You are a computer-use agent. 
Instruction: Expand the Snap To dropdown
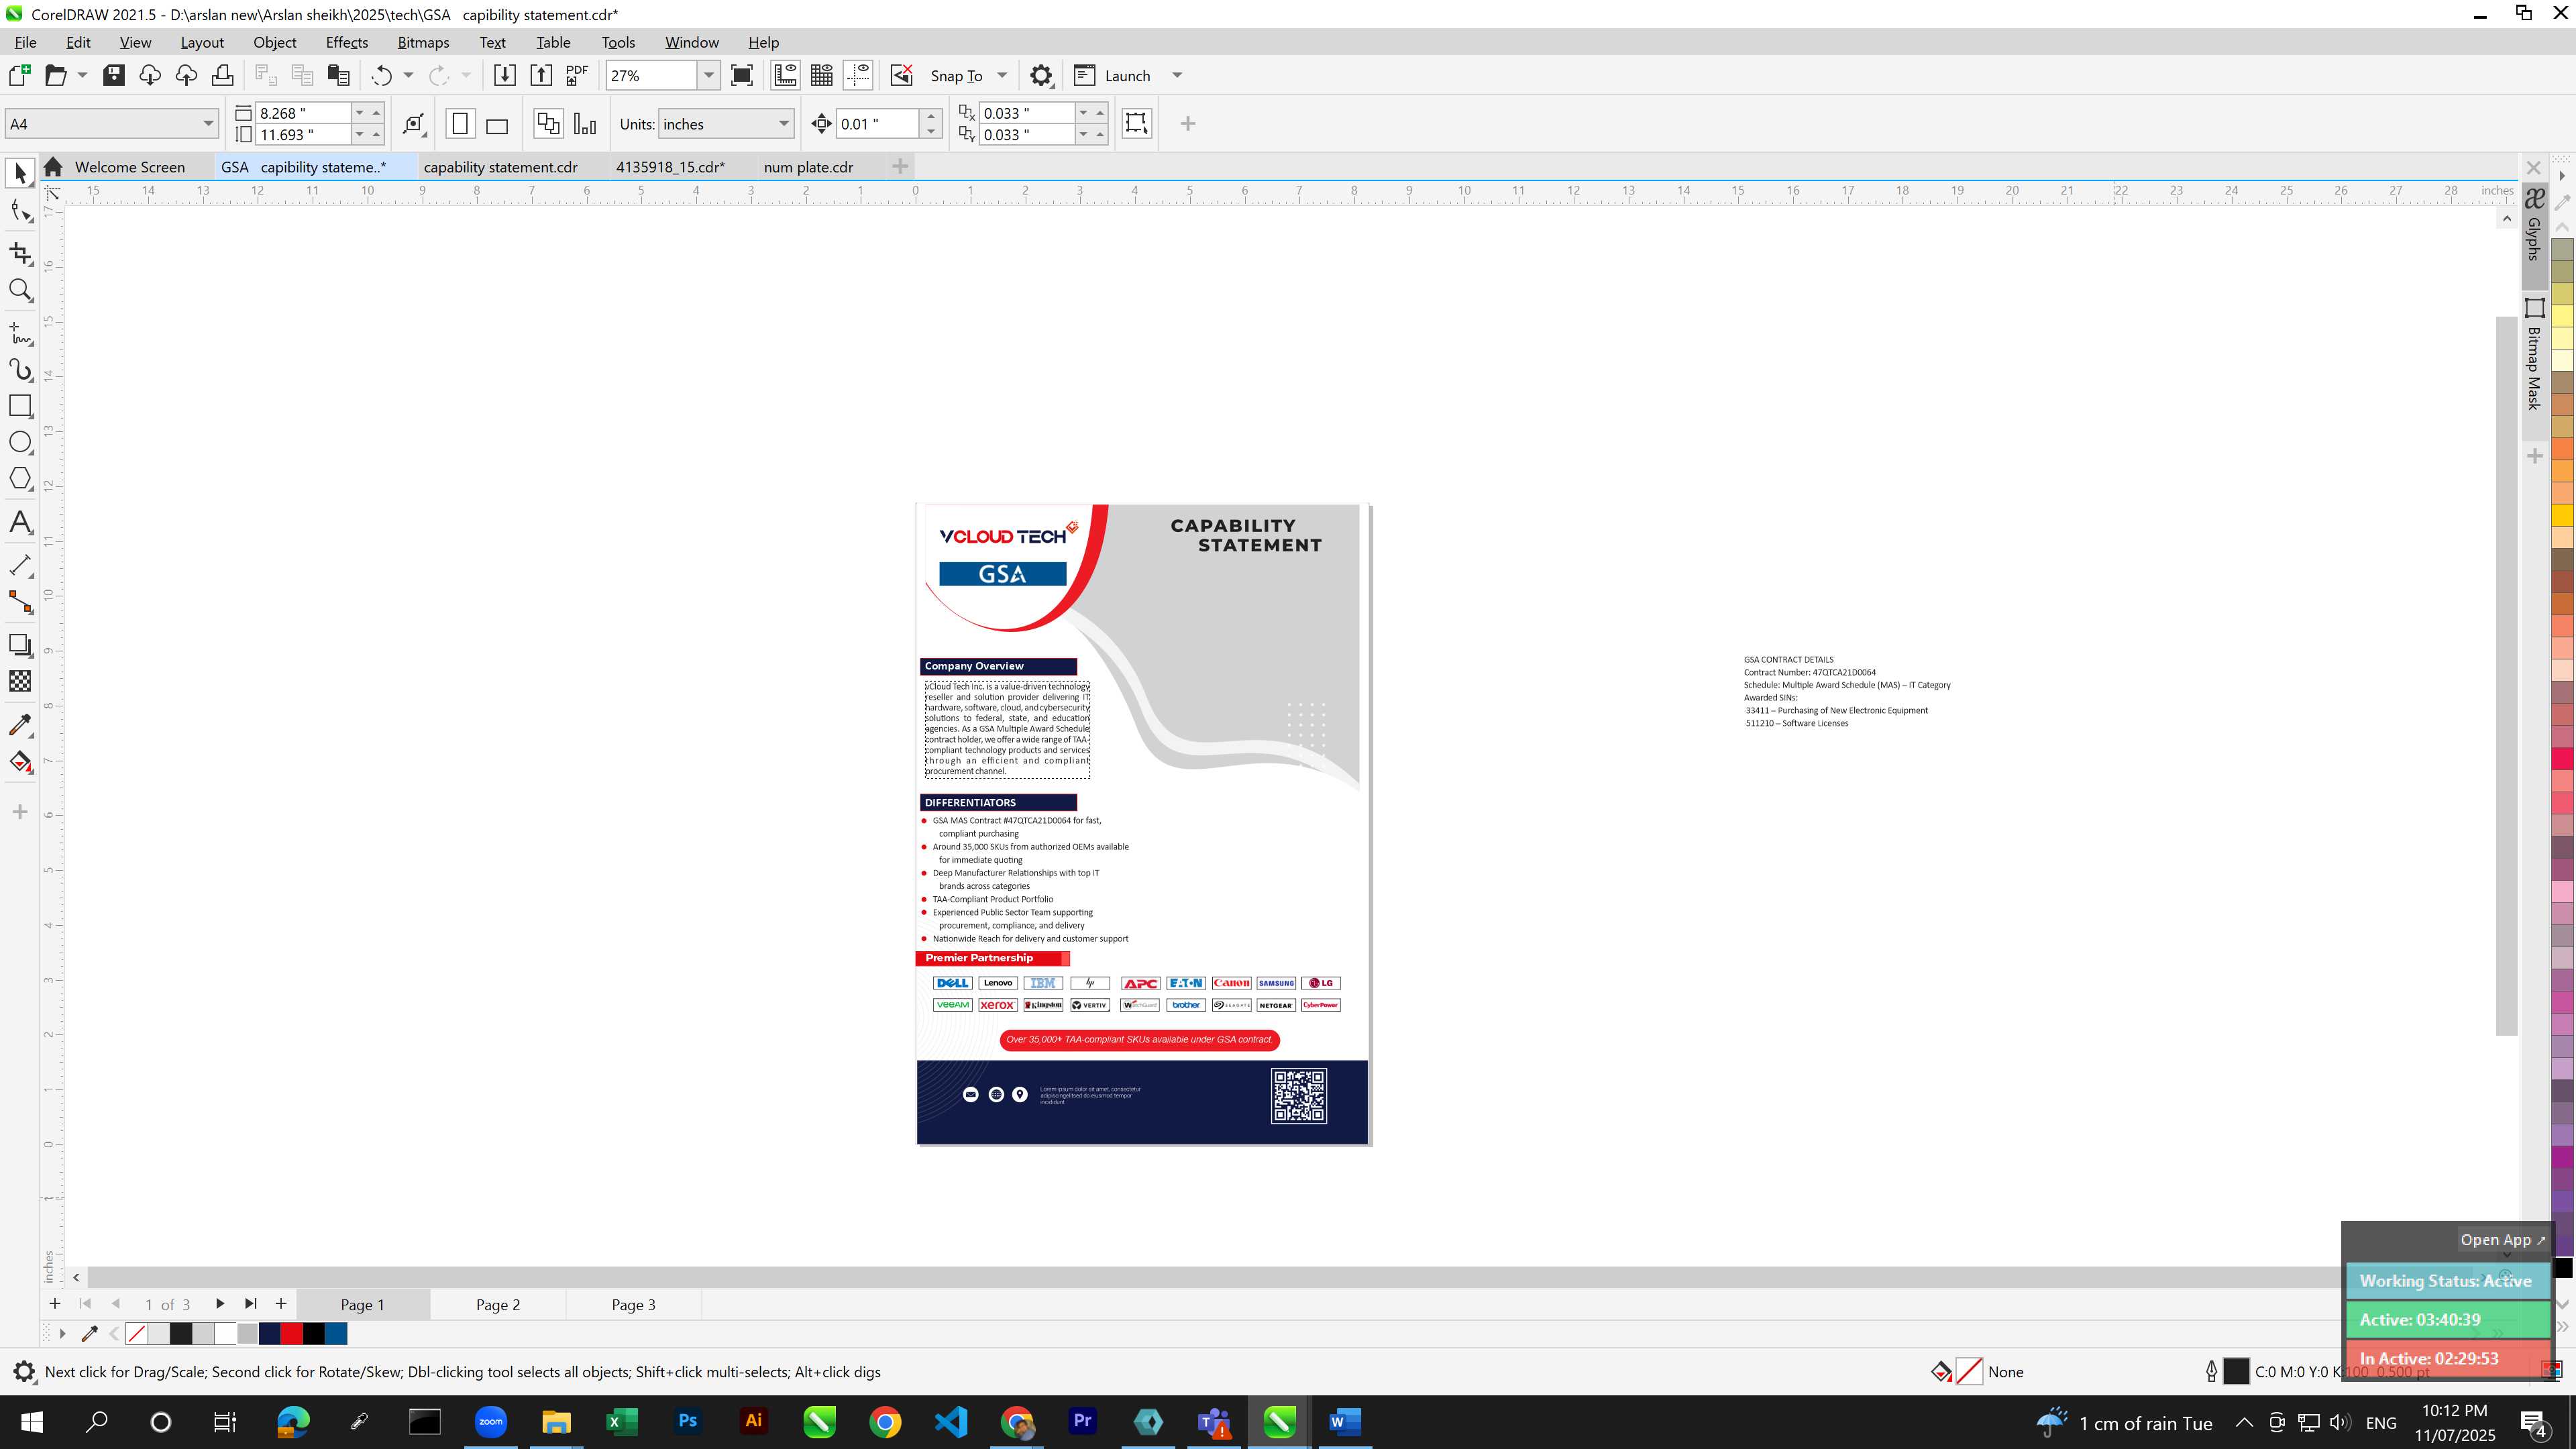[1002, 76]
